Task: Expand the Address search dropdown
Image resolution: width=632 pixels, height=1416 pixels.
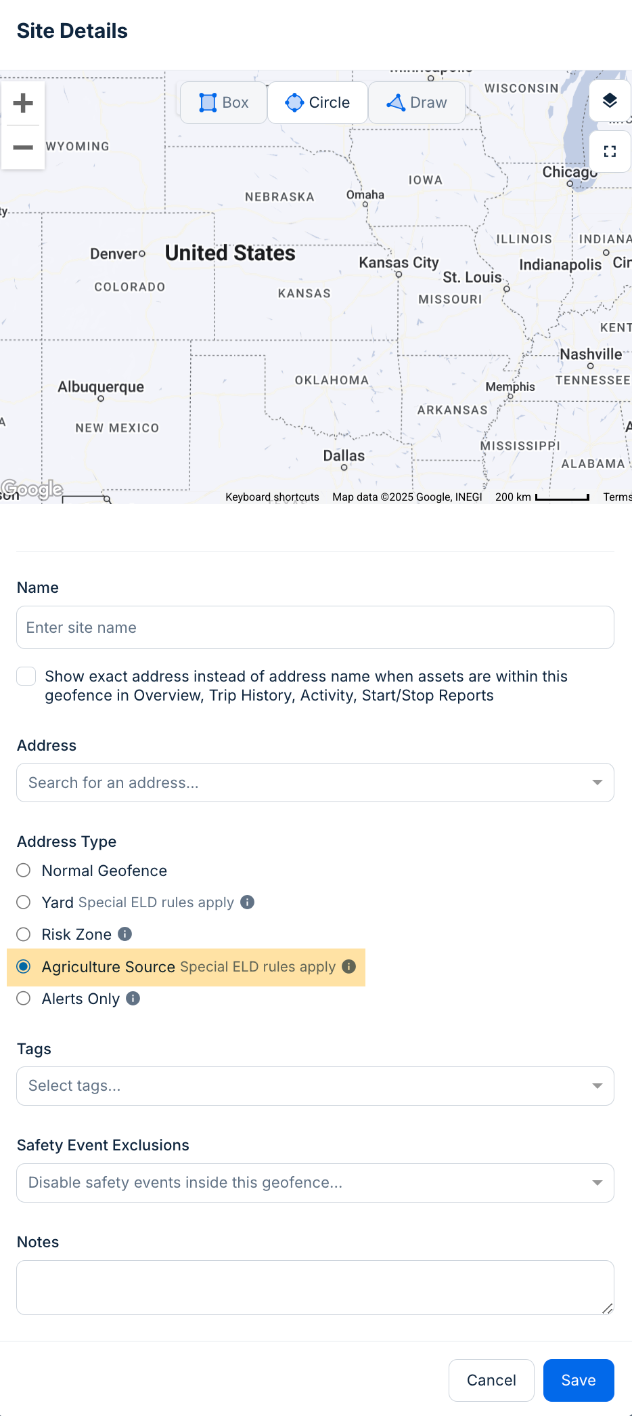Action: (x=597, y=783)
